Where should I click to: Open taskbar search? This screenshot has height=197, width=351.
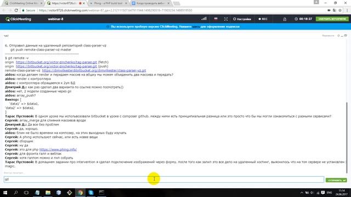coord(16,193)
